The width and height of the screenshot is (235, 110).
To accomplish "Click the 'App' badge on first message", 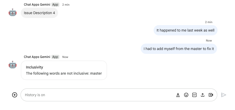I will (x=55, y=5).
